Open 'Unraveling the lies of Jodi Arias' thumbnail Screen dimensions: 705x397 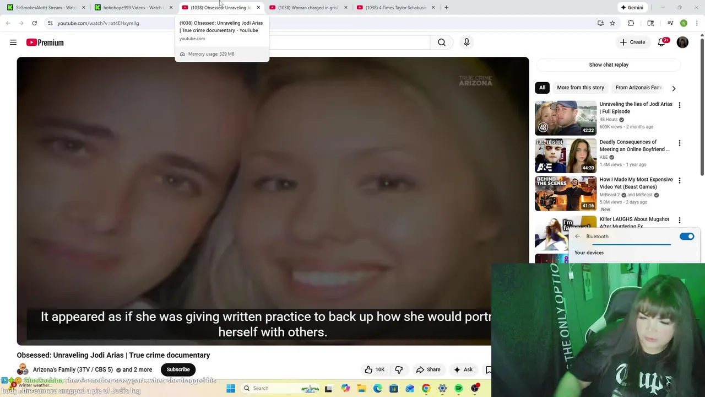566,118
